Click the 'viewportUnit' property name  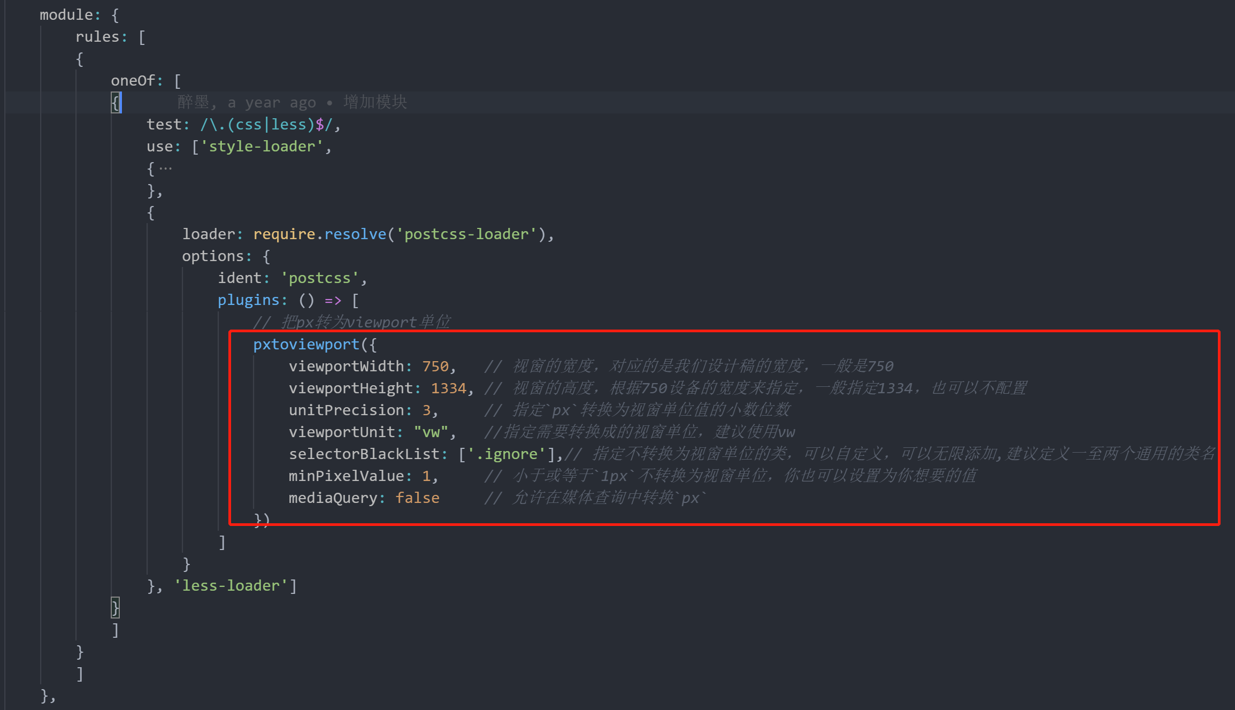[342, 432]
